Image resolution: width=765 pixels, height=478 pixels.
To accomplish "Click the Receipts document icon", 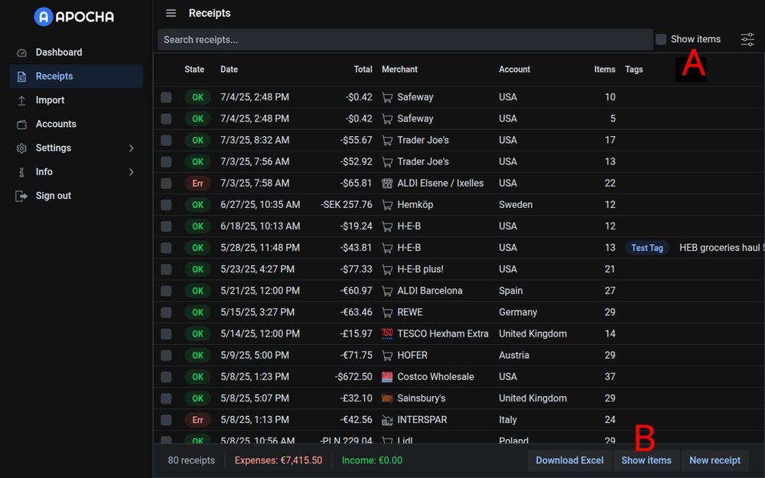I will click(21, 76).
